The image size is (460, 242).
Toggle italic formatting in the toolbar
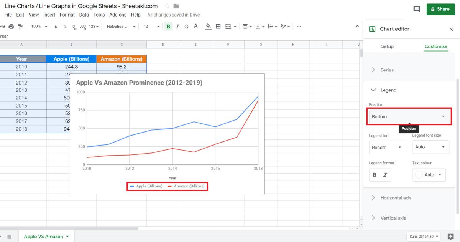pyautogui.click(x=177, y=26)
